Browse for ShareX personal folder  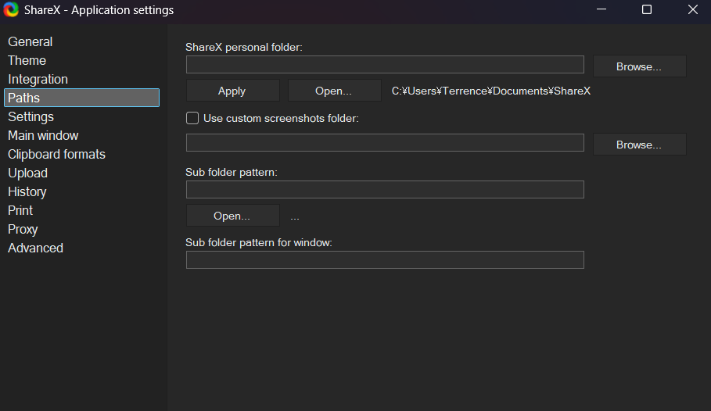click(x=639, y=66)
